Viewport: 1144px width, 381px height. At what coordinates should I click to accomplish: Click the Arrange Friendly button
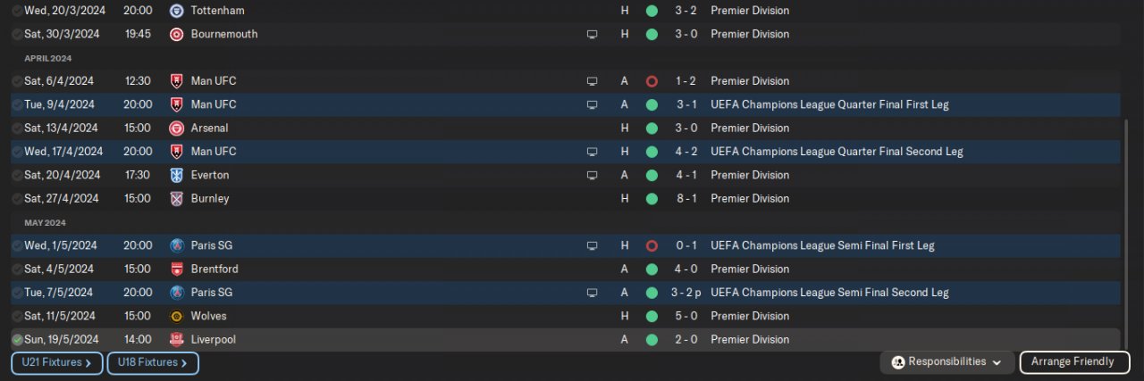click(x=1072, y=362)
